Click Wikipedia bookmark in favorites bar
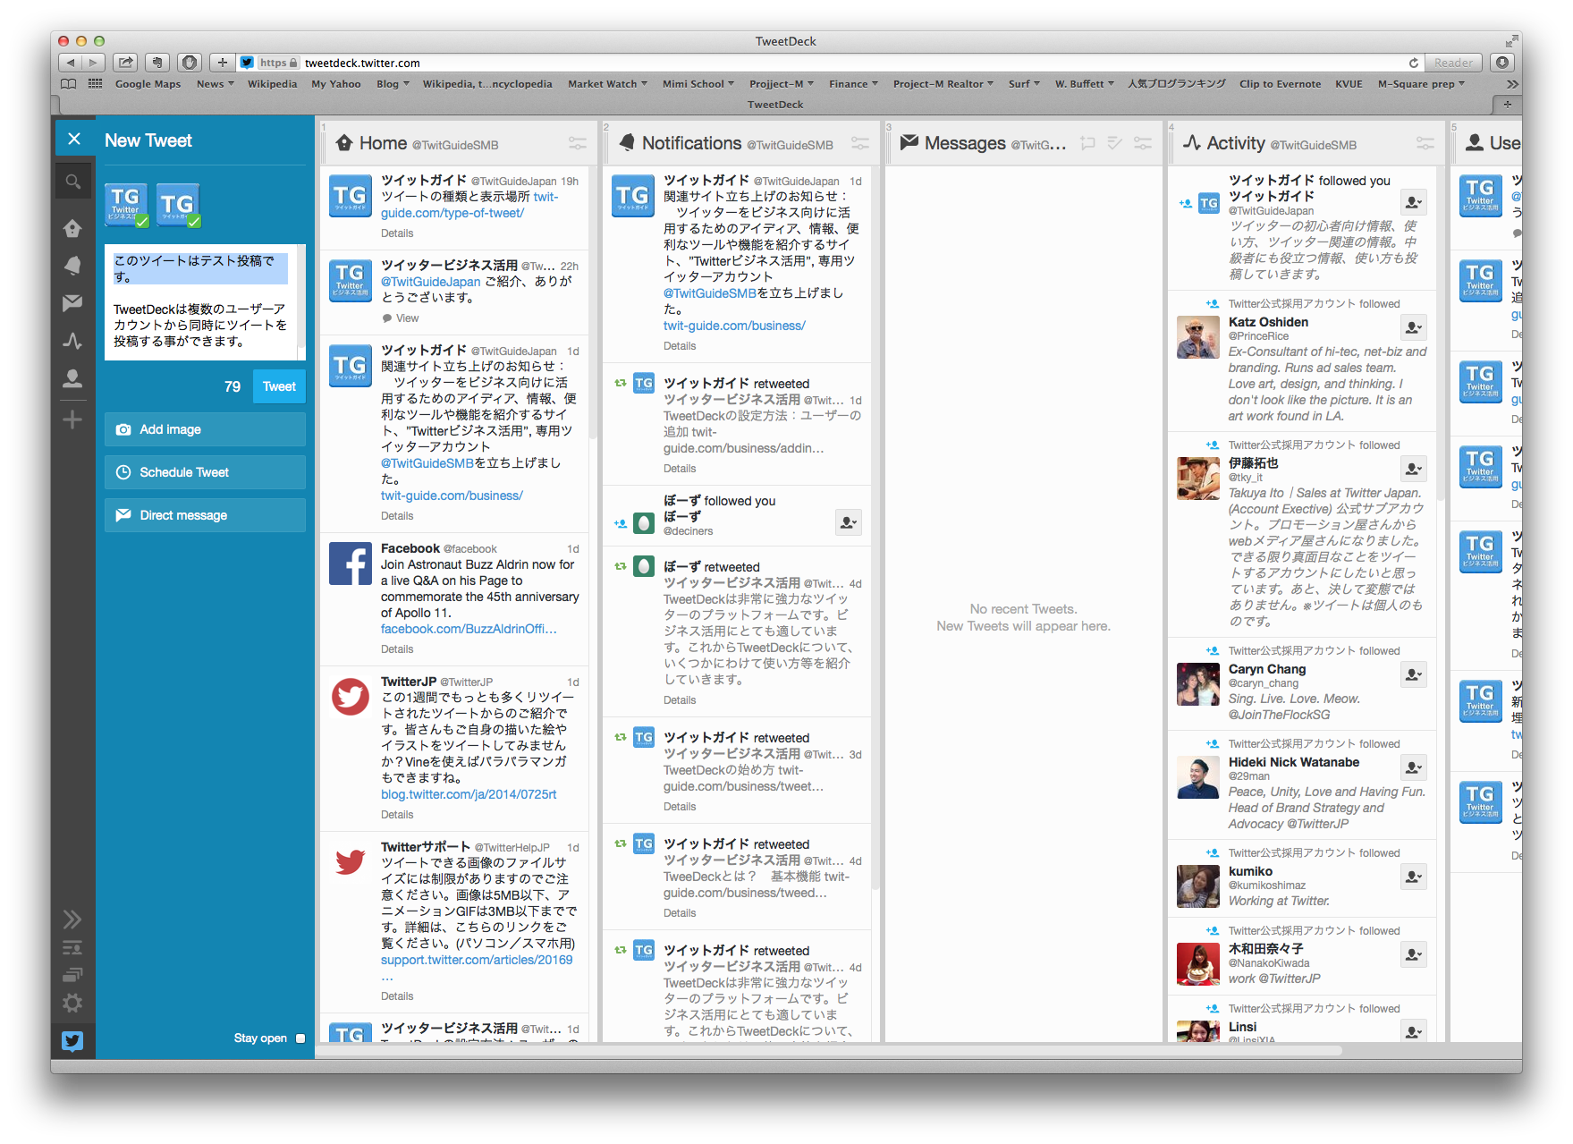 (x=272, y=84)
